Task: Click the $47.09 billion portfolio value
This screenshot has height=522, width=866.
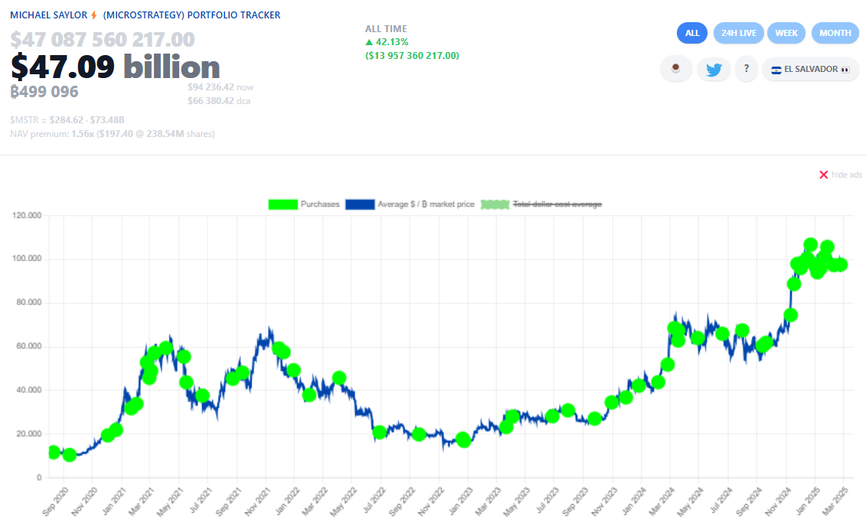Action: pyautogui.click(x=116, y=67)
